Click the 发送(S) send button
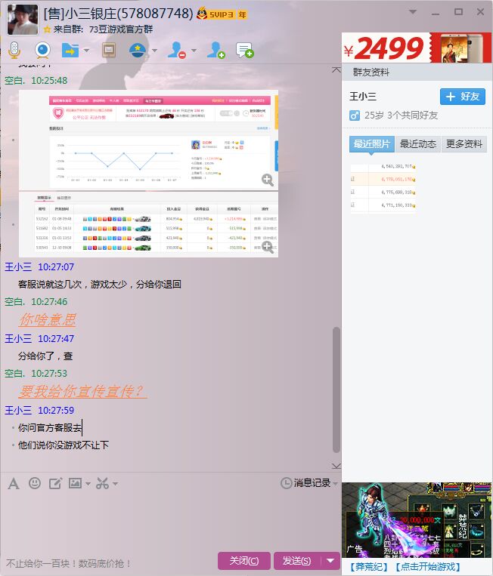The height and width of the screenshot is (576, 493). [x=297, y=561]
